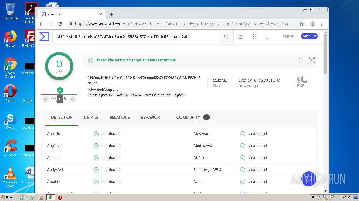Image resolution: width=359 pixels, height=201 pixels.
Task: Click the browser address bar URL
Action: tap(181, 24)
